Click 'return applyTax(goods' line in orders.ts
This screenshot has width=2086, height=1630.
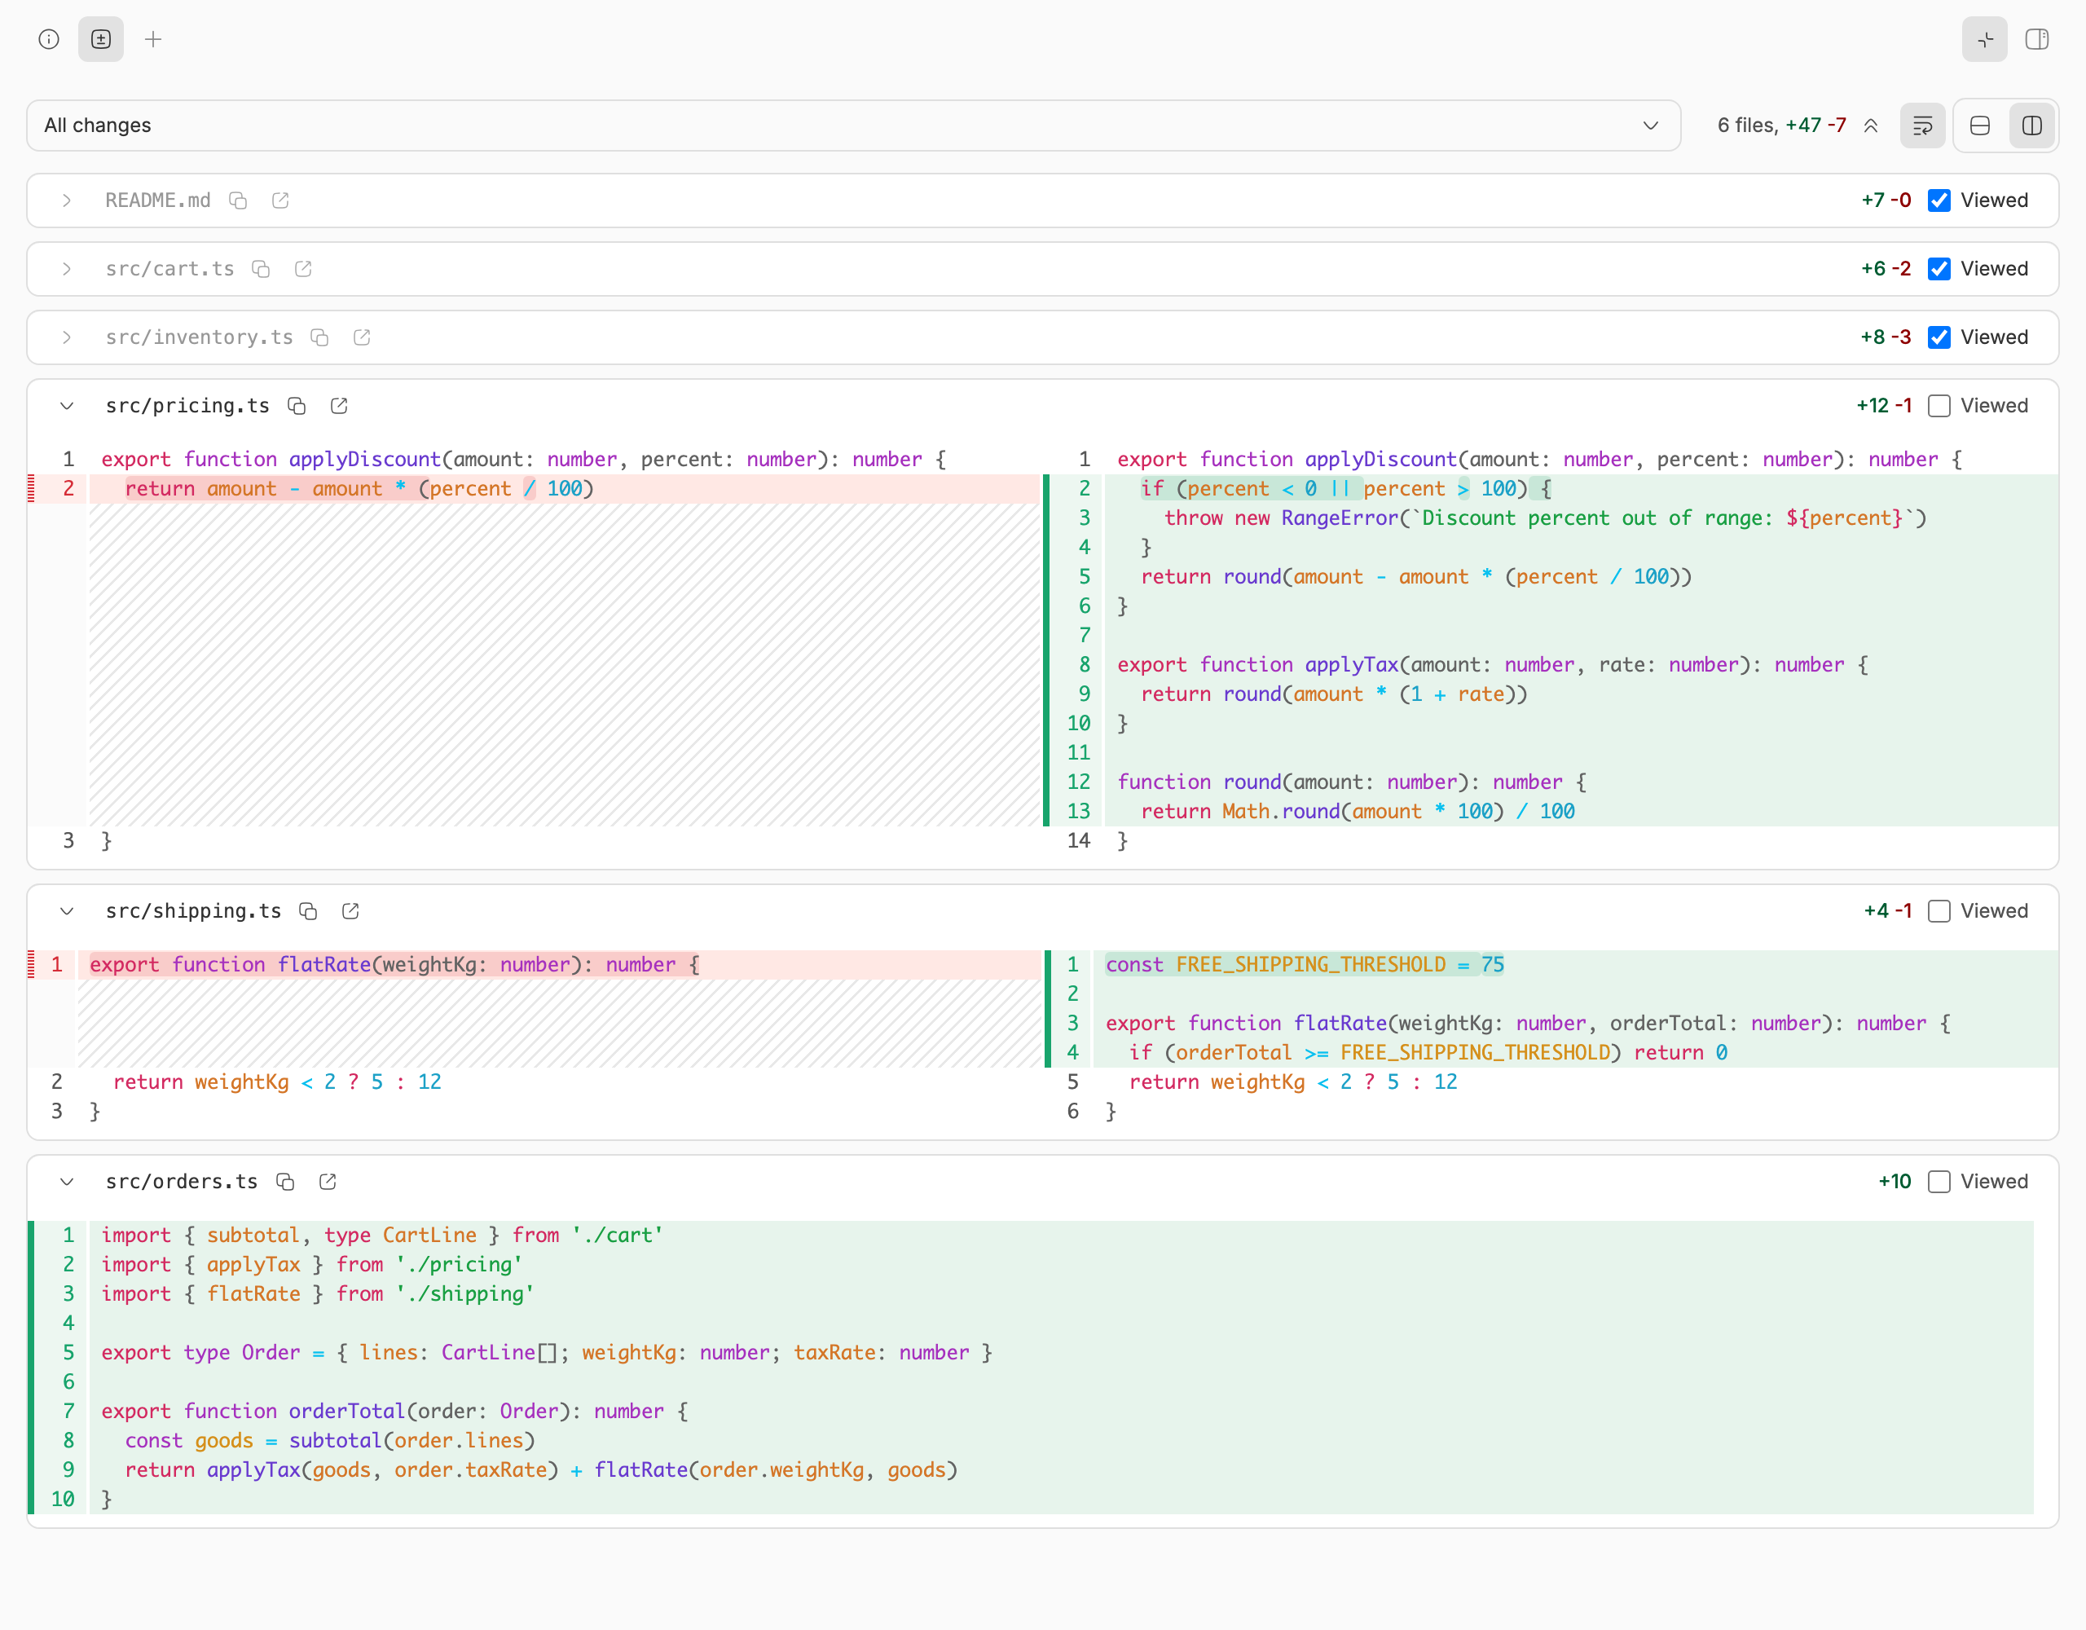(1060, 1470)
